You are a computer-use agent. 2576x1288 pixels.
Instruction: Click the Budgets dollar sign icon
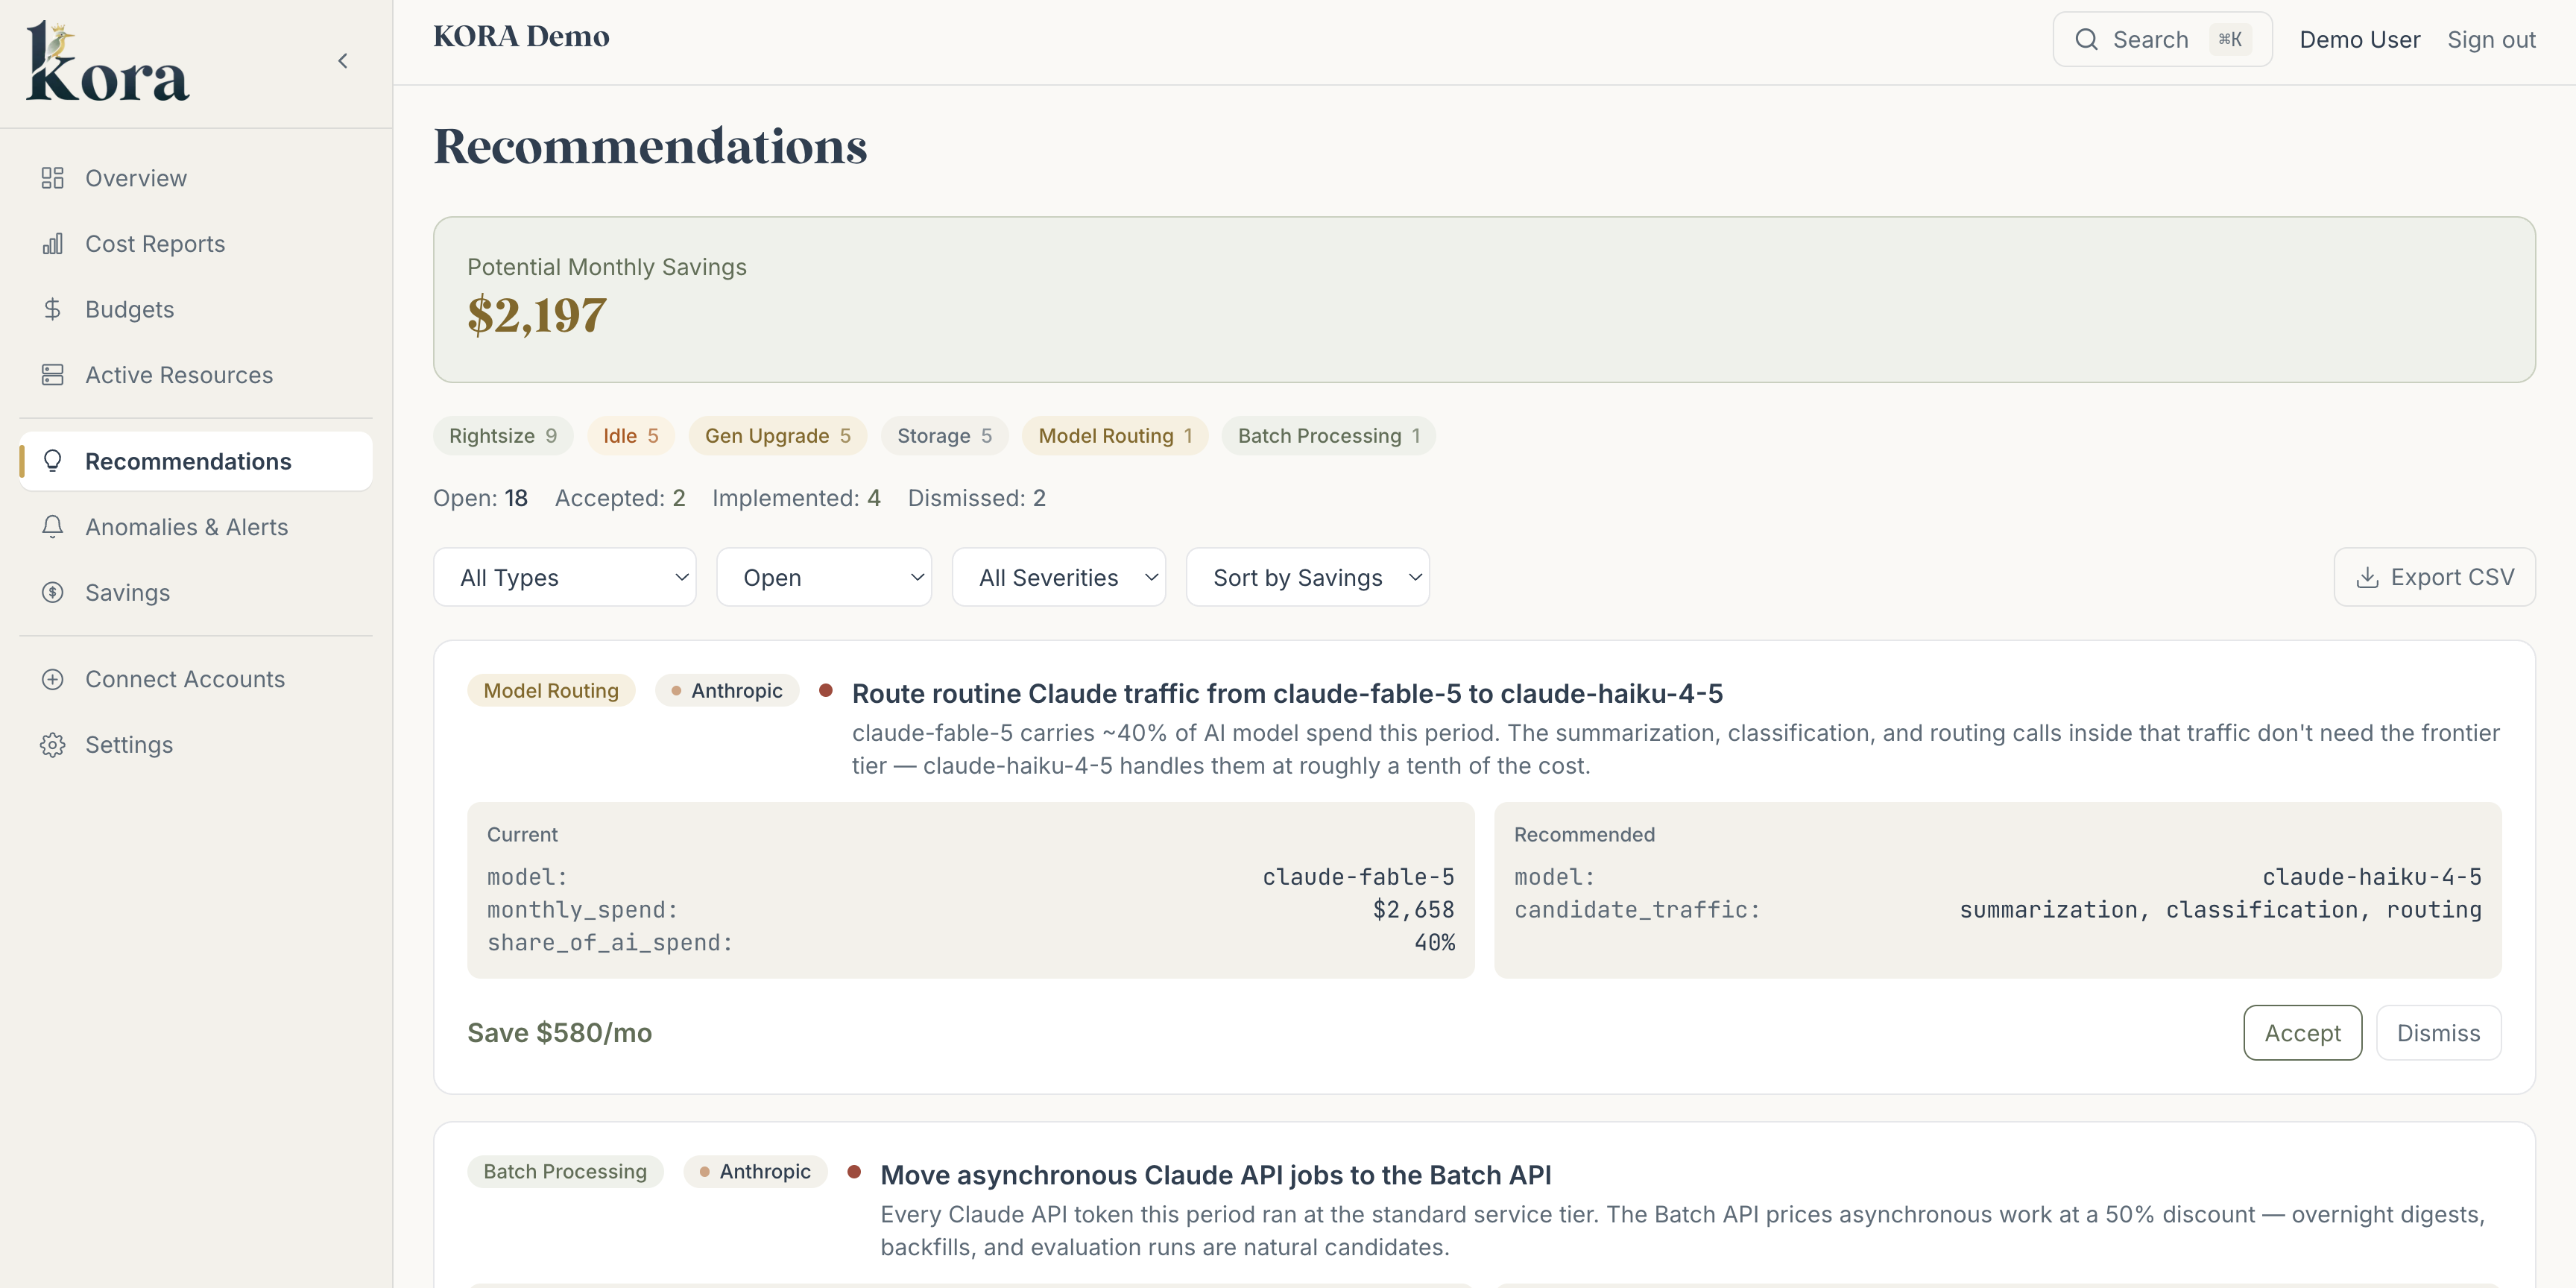click(x=52, y=309)
